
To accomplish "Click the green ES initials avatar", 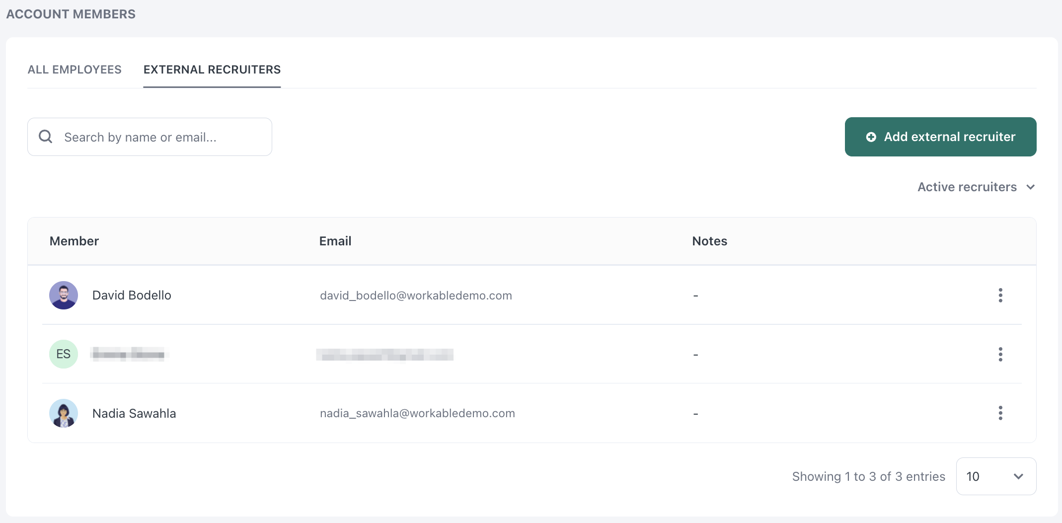I will pos(64,354).
